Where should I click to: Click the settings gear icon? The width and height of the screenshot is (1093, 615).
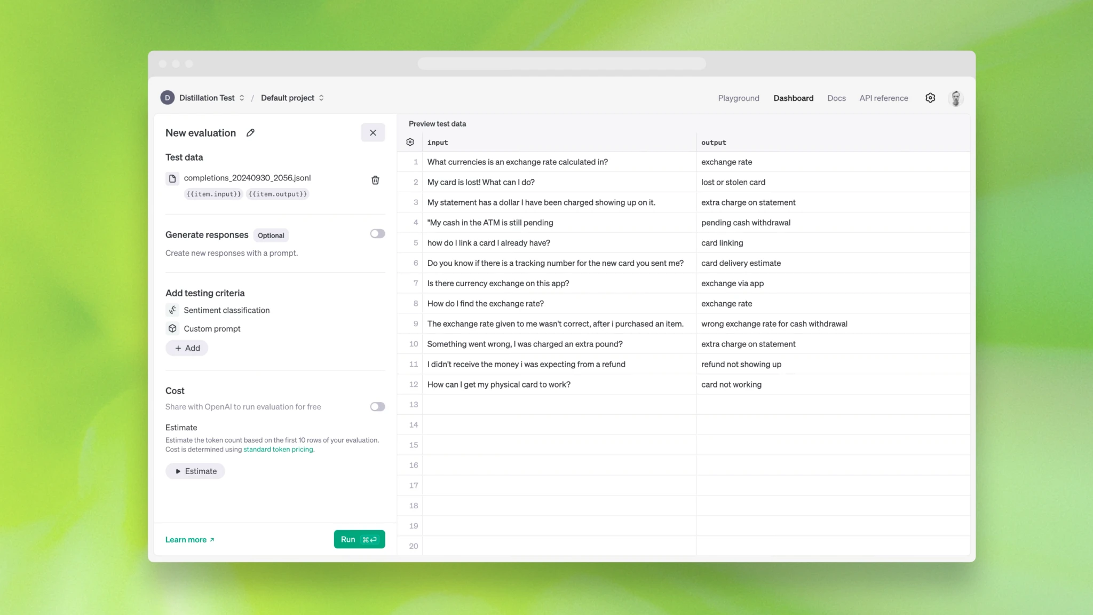[x=930, y=97]
